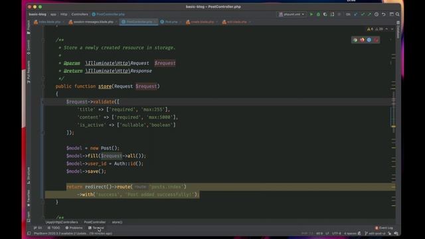The height and width of the screenshot is (239, 425).
Task: Click PostController.php in the navigation breadcrumb
Action: (108, 15)
